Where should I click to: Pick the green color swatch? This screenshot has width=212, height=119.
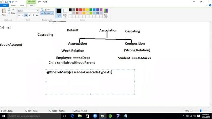click(x=91, y=10)
